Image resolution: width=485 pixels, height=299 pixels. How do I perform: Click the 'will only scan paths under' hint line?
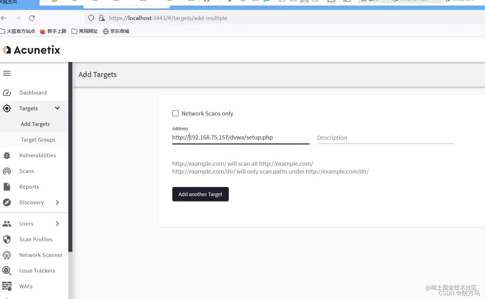click(x=270, y=171)
